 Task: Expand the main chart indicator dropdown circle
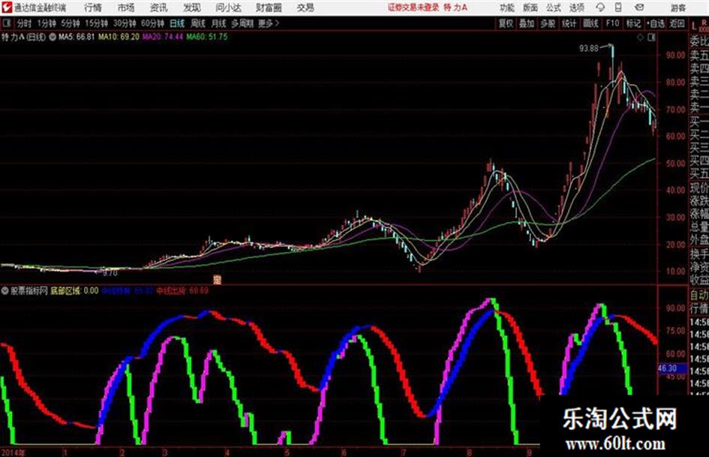click(x=53, y=37)
